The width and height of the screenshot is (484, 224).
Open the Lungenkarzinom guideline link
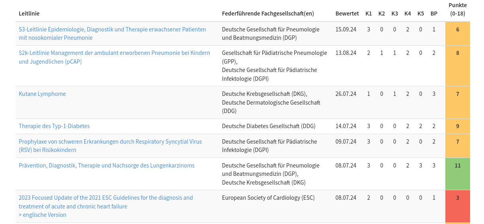click(106, 166)
